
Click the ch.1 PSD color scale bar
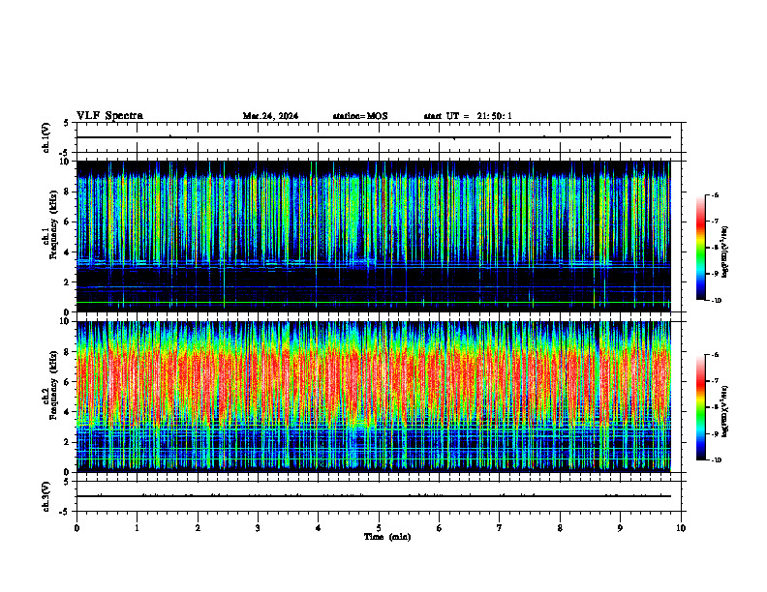pos(701,248)
